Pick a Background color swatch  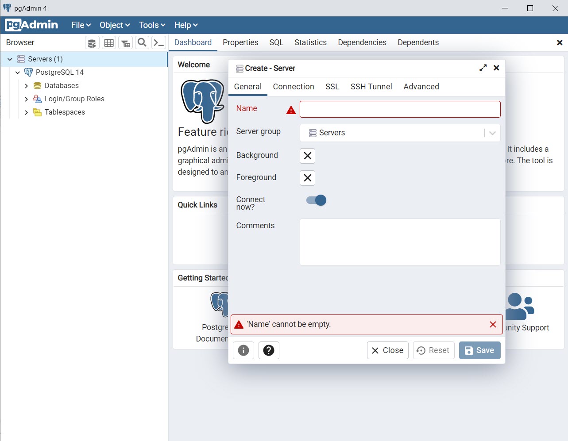point(307,156)
